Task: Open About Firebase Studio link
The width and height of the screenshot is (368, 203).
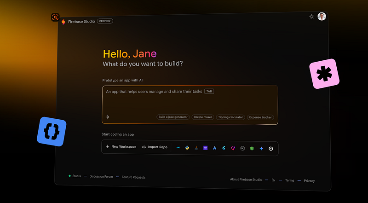Action: click(246, 180)
